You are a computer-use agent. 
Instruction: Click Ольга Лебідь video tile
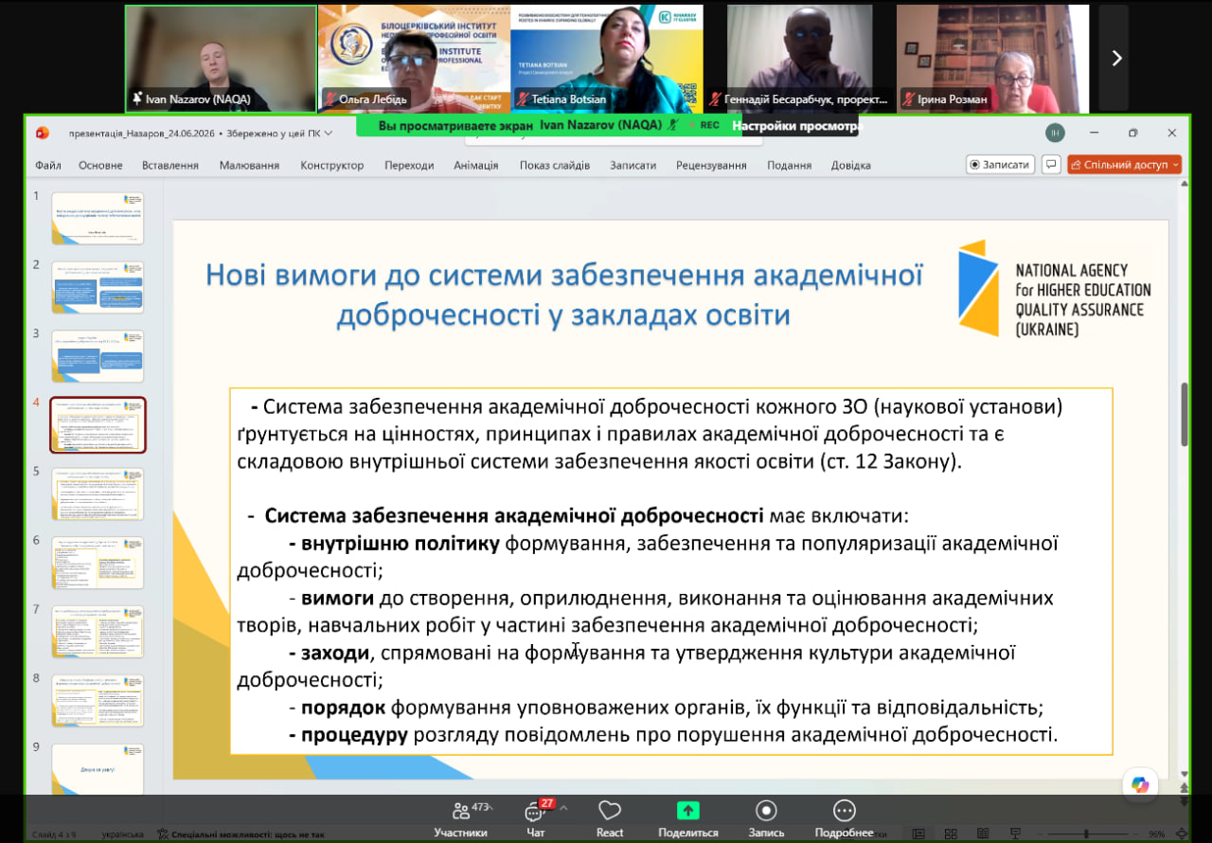tap(414, 59)
